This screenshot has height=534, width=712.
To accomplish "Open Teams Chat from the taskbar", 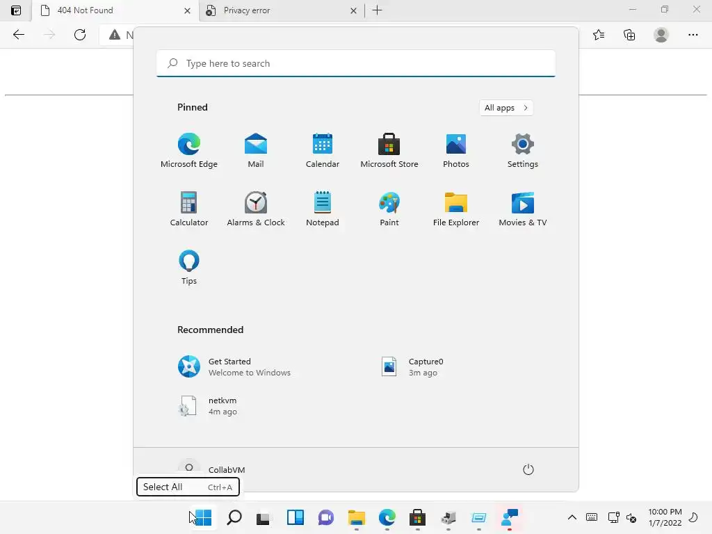I will click(325, 517).
